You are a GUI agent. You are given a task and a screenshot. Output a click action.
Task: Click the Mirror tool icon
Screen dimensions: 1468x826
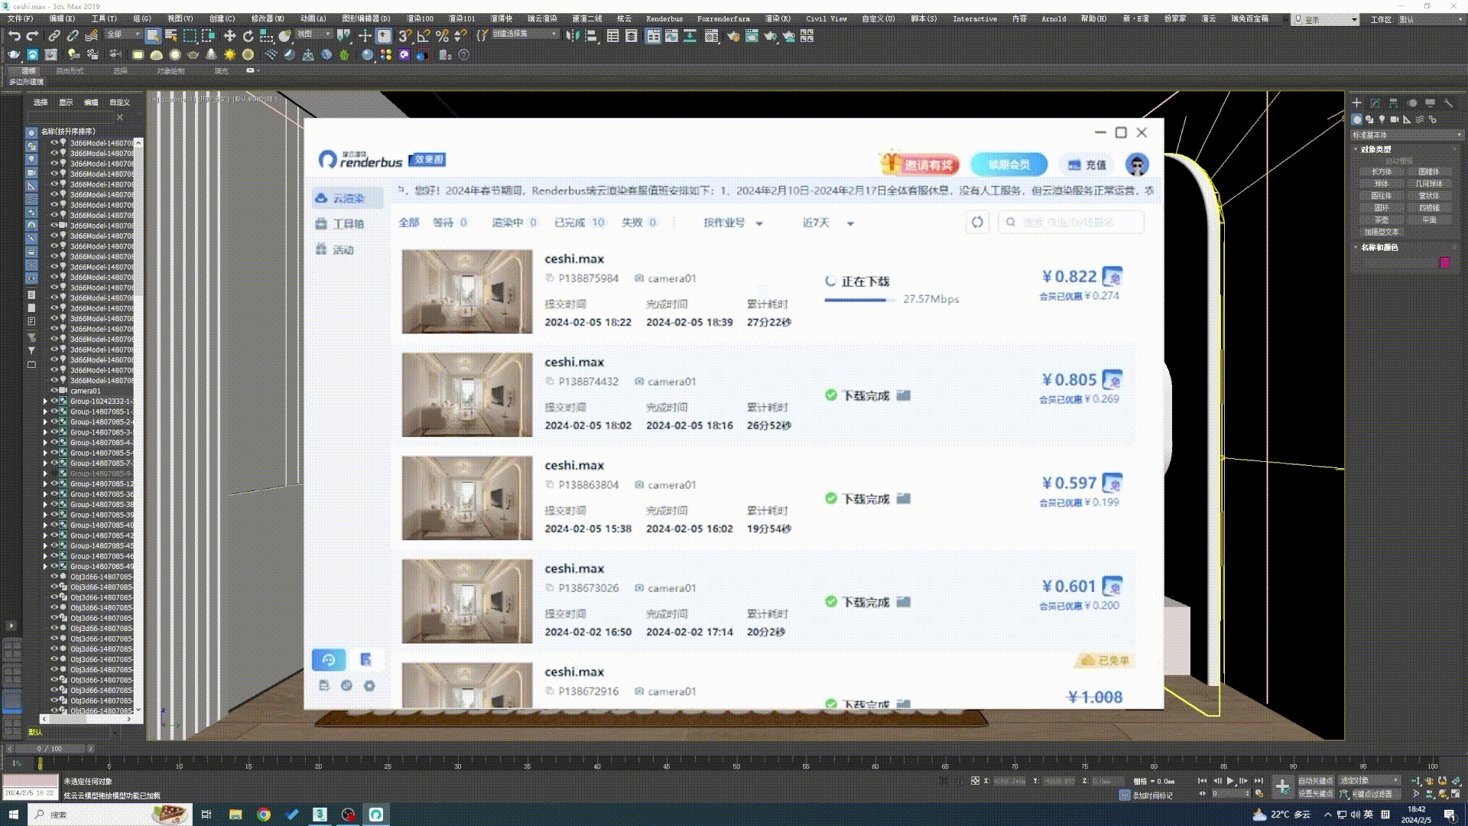(x=573, y=36)
